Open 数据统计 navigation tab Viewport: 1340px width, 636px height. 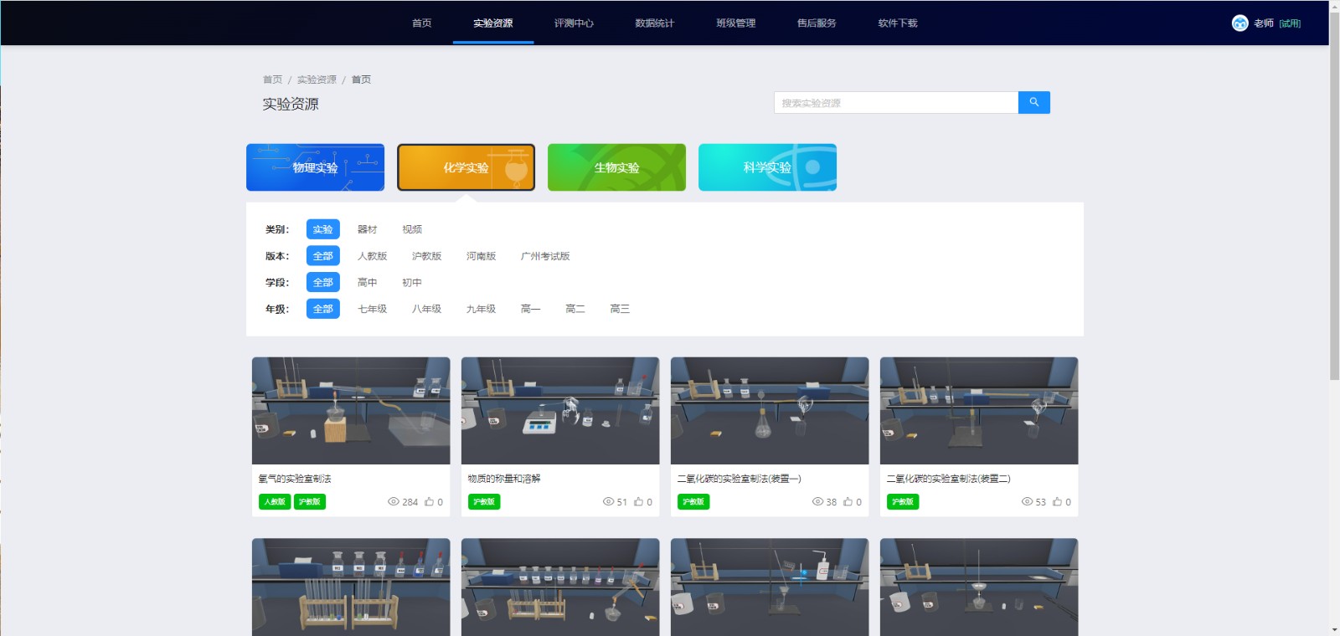654,23
